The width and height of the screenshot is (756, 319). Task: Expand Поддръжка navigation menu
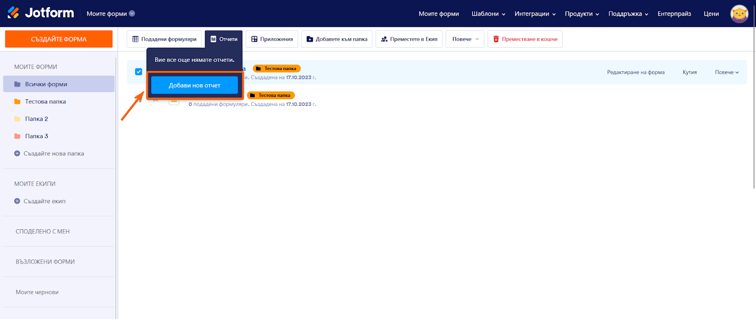[x=628, y=14]
